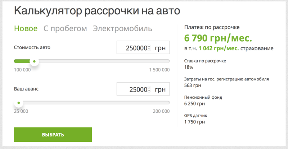Click the car cost slider handle

(34, 61)
